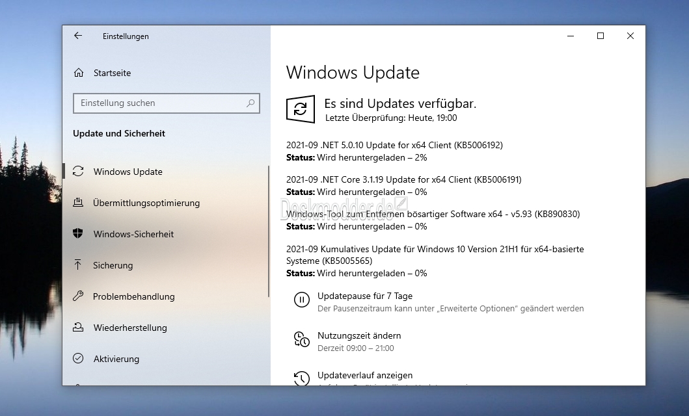Maximize the Einstellungen window
Image resolution: width=689 pixels, height=416 pixels.
pos(601,36)
